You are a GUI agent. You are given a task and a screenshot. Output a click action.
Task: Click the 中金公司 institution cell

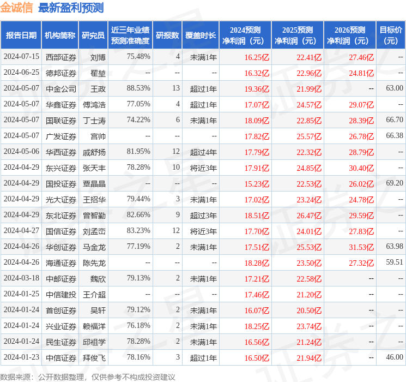pos(61,89)
